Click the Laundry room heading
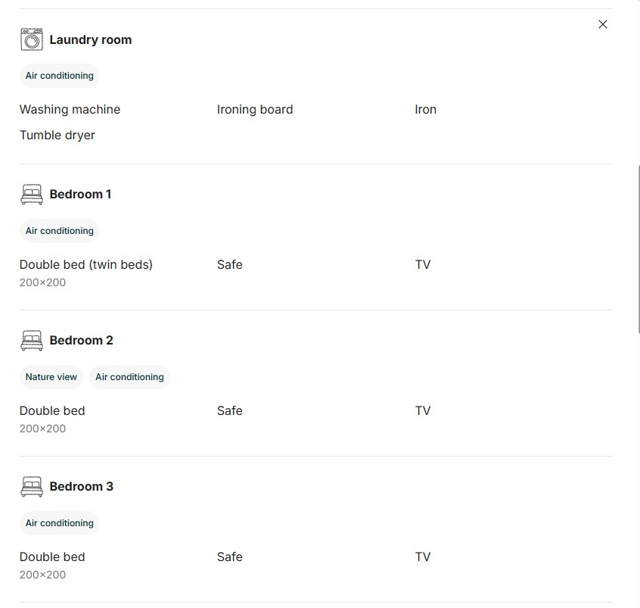This screenshot has width=640, height=608. (91, 39)
